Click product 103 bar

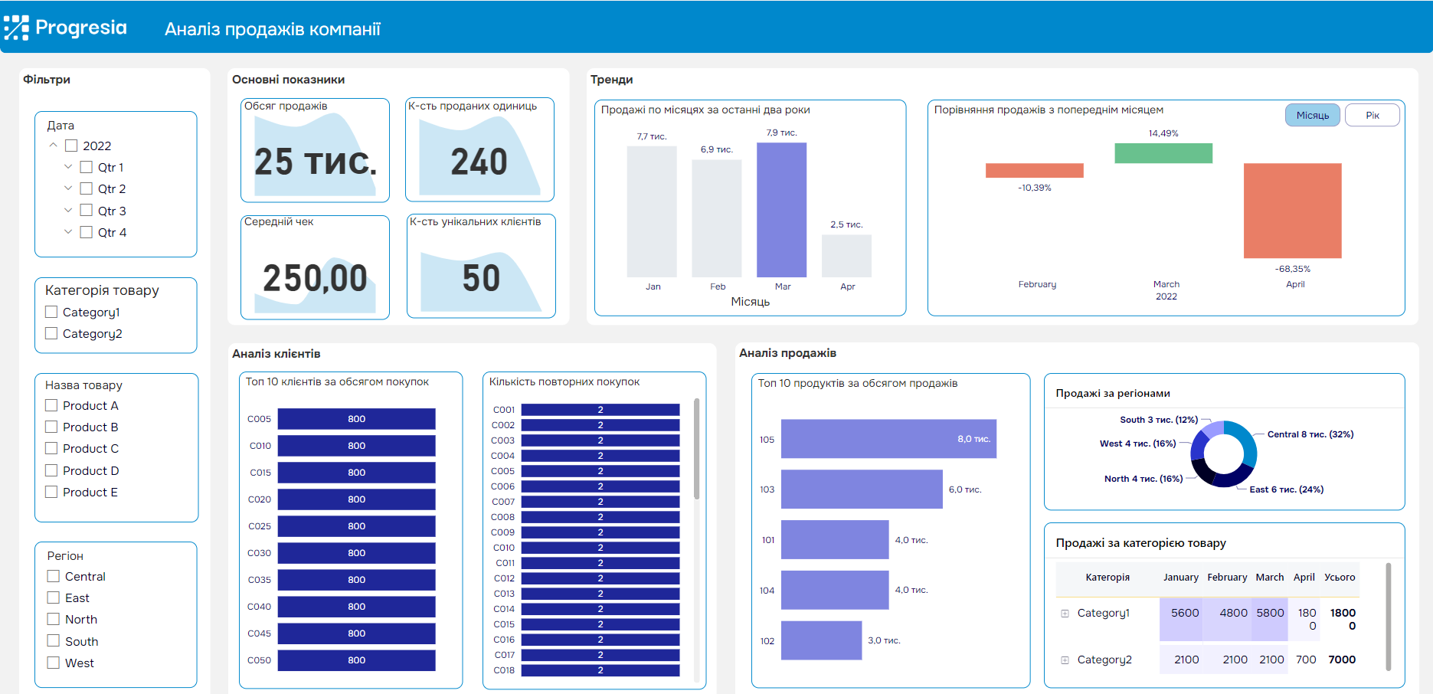(862, 489)
